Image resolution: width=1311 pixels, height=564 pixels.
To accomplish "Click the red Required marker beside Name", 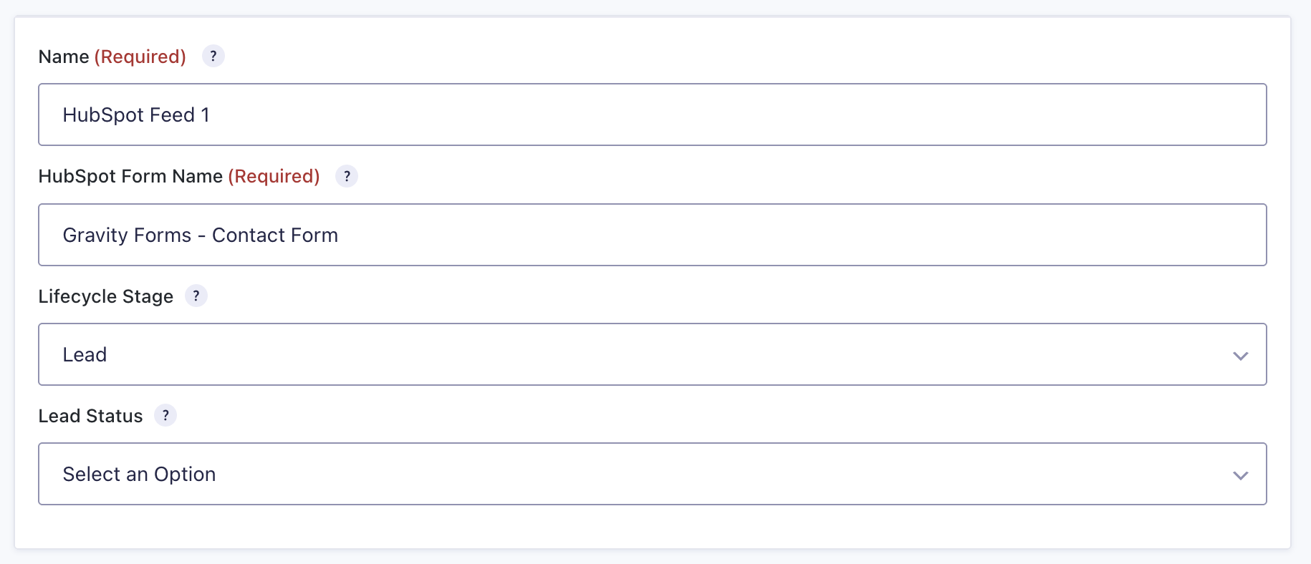I will point(140,57).
